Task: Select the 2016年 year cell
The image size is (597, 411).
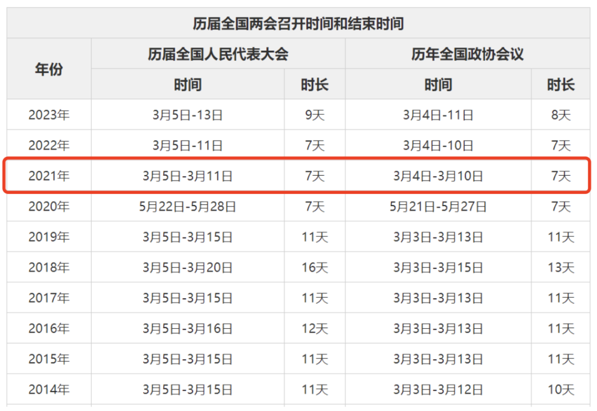Action: [x=49, y=328]
